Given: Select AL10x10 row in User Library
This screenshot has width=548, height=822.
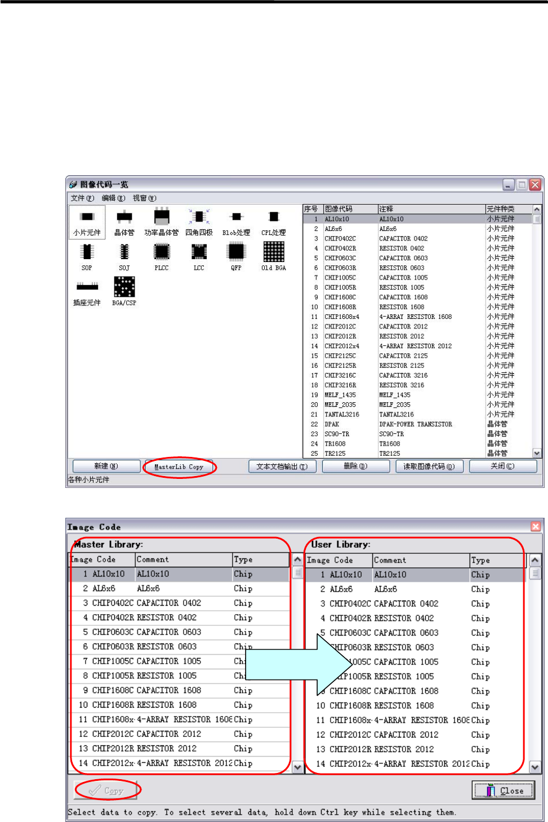Looking at the screenshot, I should [x=416, y=575].
